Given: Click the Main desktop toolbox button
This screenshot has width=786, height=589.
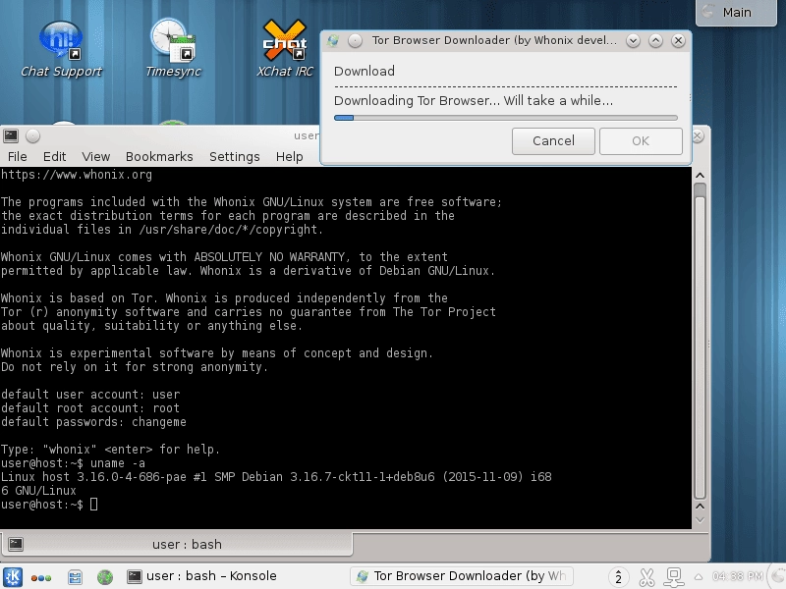Looking at the screenshot, I should tap(736, 13).
